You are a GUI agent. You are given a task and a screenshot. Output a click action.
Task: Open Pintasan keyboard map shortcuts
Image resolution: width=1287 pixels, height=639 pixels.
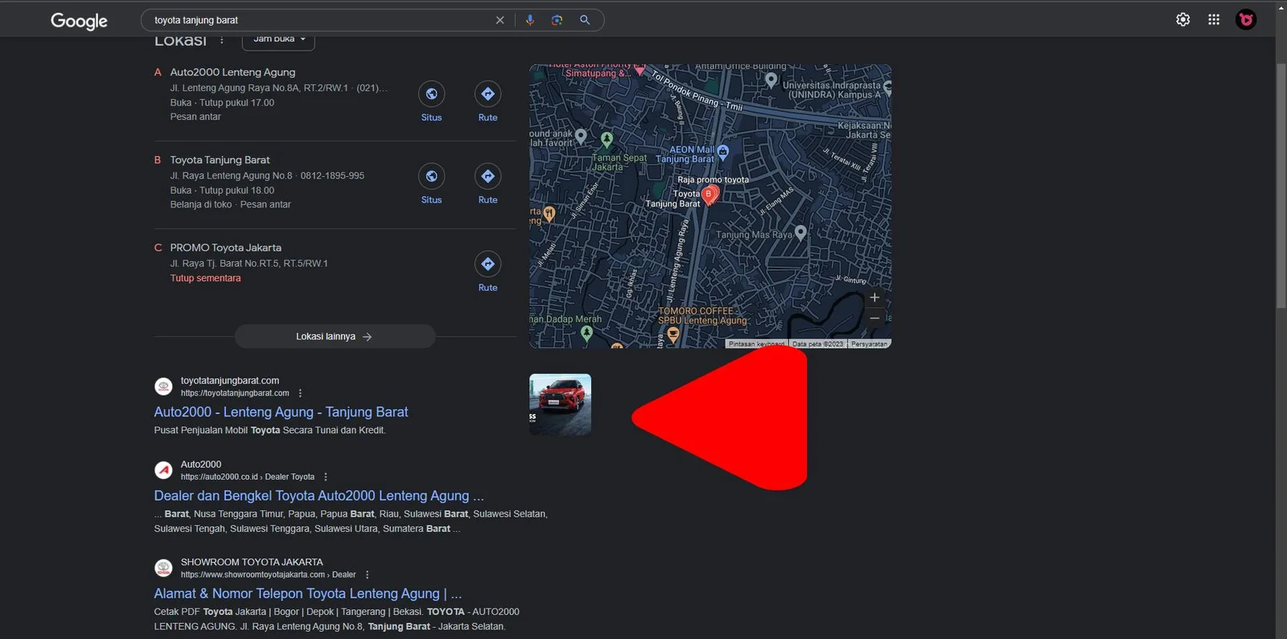(756, 344)
